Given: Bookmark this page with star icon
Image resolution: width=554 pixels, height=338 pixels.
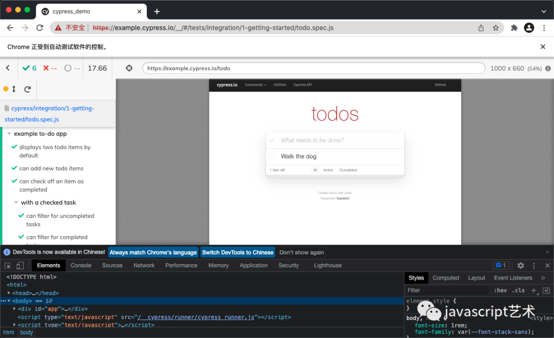Looking at the screenshot, I should point(496,28).
